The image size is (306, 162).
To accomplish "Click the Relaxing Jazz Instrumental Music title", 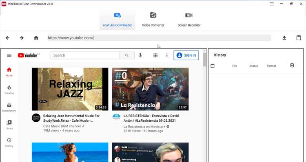I will click(71, 118).
